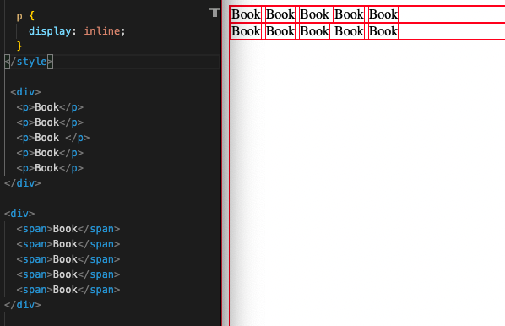This screenshot has width=505, height=326.
Task: Click the first Book in the preview's top row
Action: pyautogui.click(x=246, y=14)
